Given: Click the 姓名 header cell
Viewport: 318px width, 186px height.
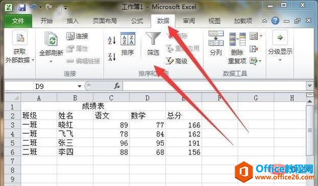Looking at the screenshot, I should point(75,115).
